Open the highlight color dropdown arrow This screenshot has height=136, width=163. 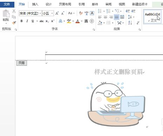click(73, 21)
